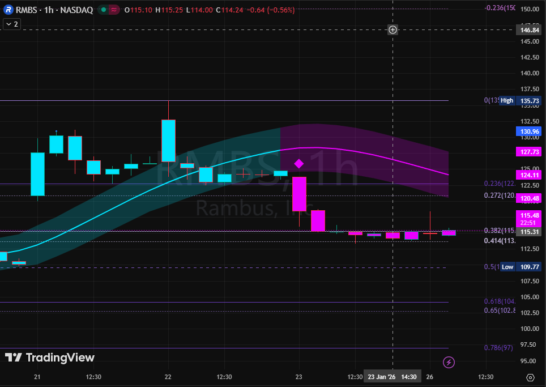Click the tall cyan candle on the 22nd
Viewport: 546px width, 387px height.
pyautogui.click(x=168, y=141)
